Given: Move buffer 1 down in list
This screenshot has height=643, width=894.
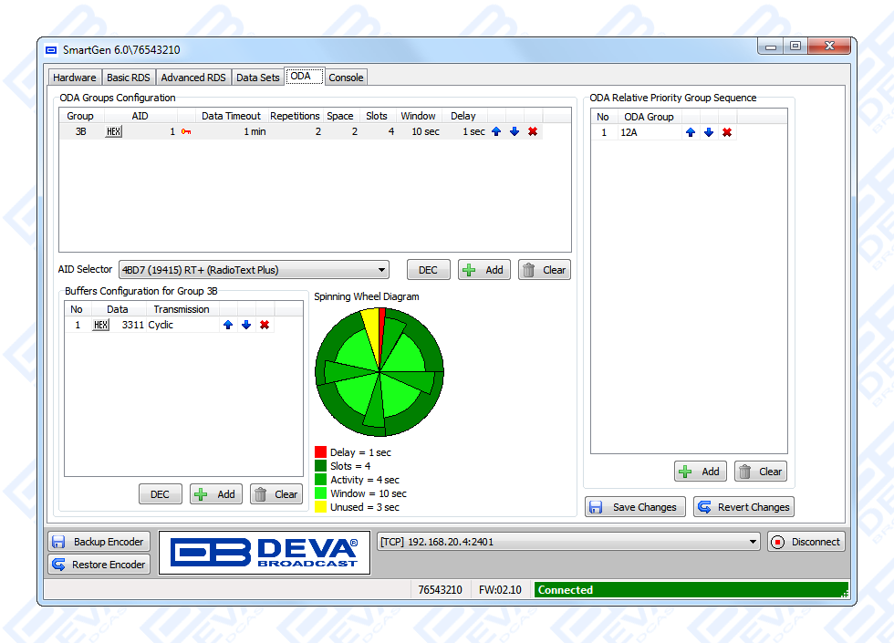Looking at the screenshot, I should pos(246,325).
